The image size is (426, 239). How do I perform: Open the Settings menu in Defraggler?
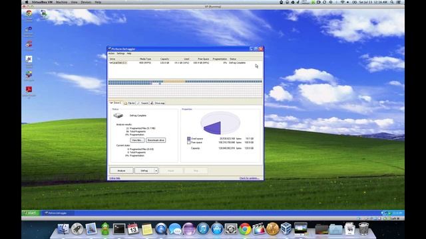120,53
